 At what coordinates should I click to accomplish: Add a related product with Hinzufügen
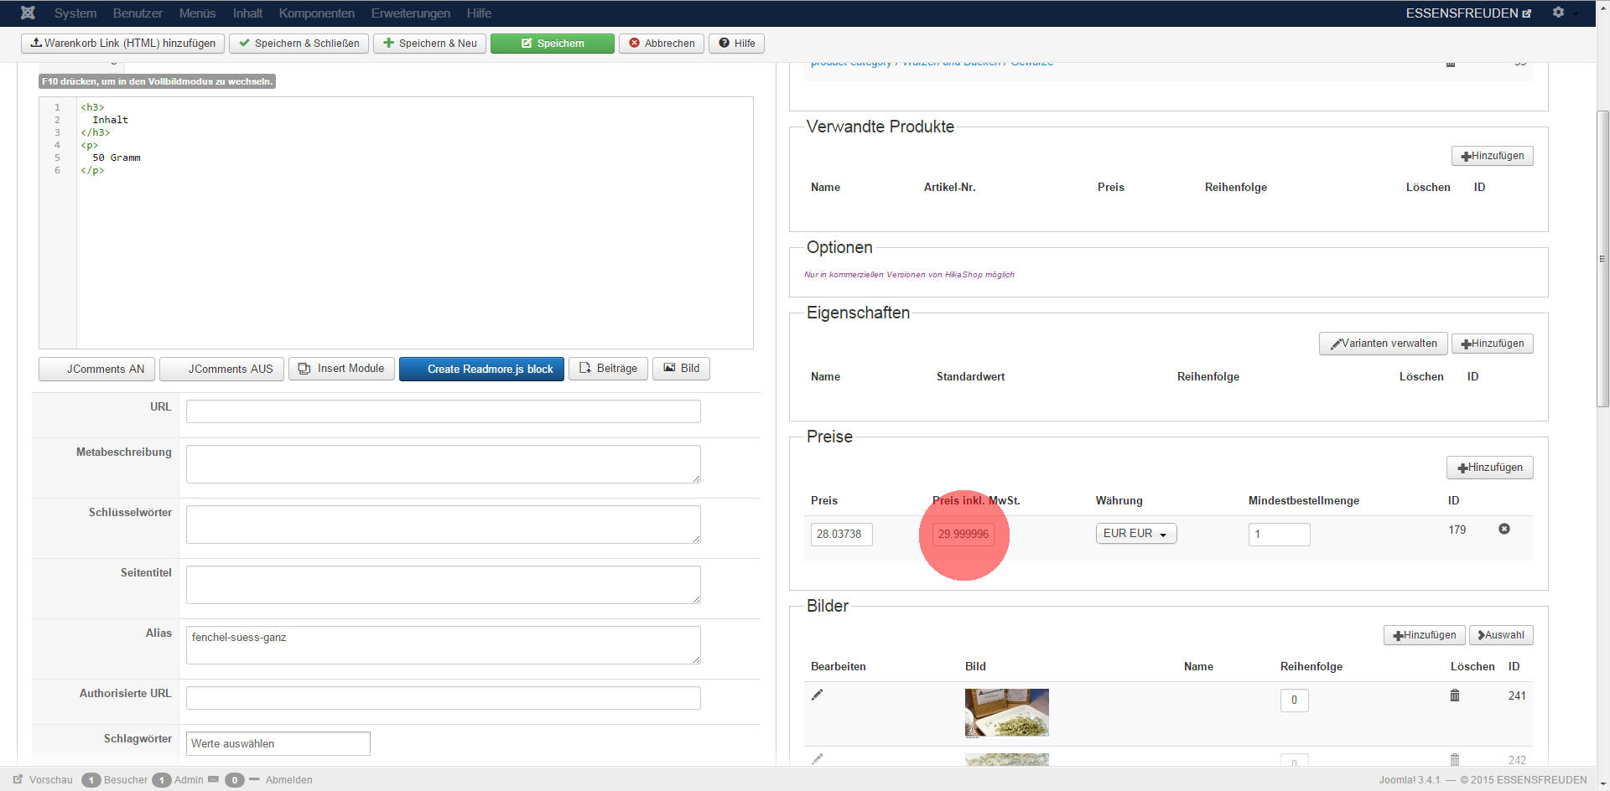(x=1492, y=156)
